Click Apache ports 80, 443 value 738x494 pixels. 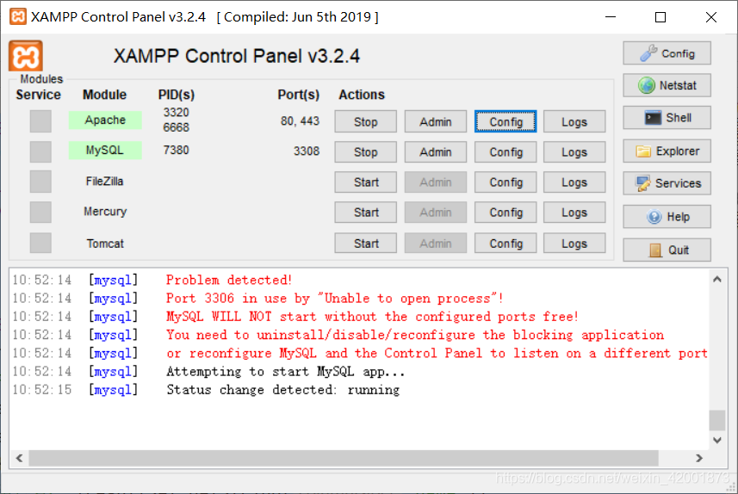[x=300, y=120]
